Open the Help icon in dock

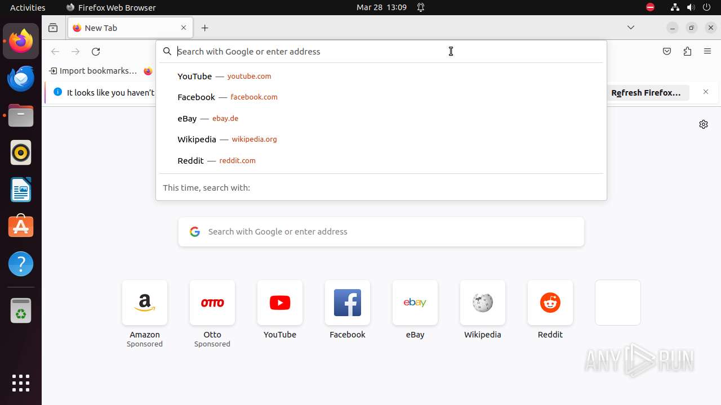(21, 264)
